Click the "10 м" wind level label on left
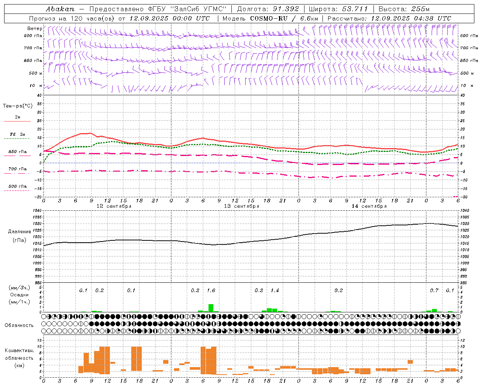The image size is (480, 384). pos(36,85)
